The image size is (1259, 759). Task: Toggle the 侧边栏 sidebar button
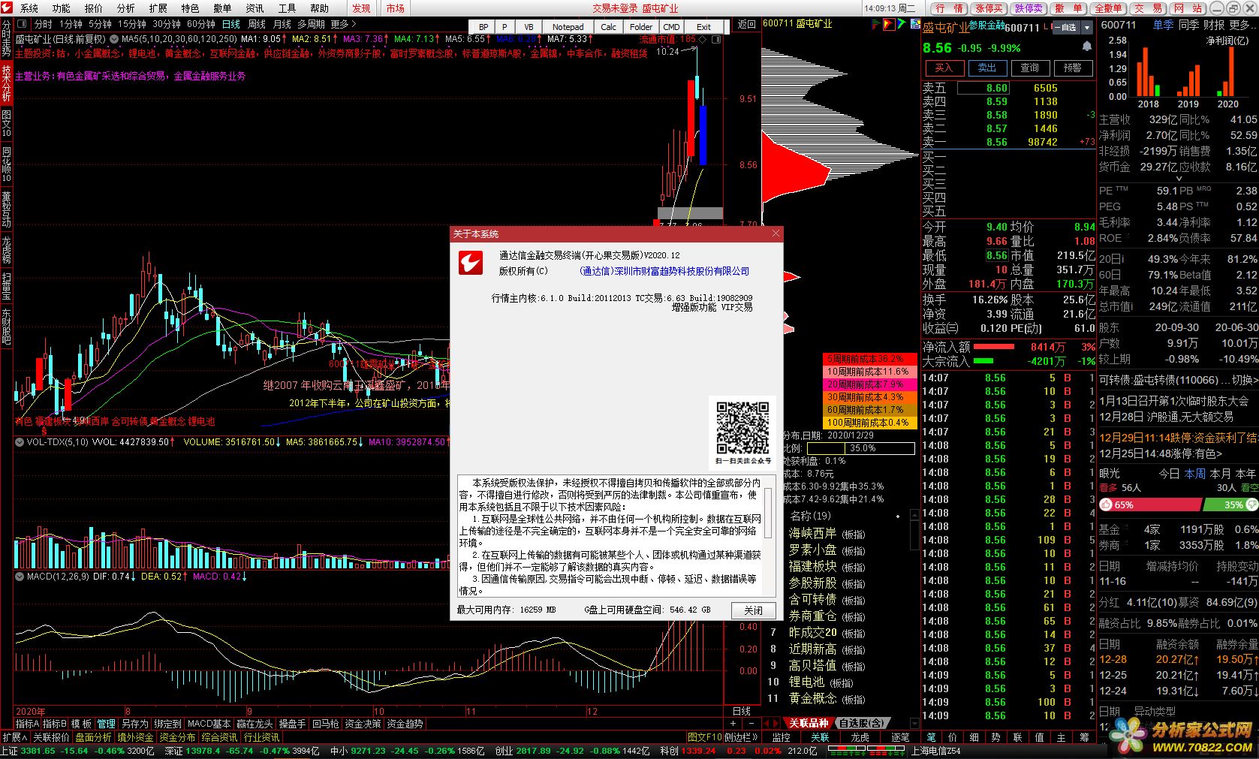coord(742,737)
